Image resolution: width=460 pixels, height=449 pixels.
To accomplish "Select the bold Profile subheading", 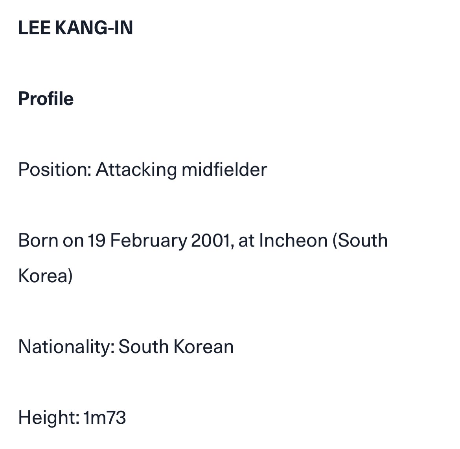I will 46,99.
